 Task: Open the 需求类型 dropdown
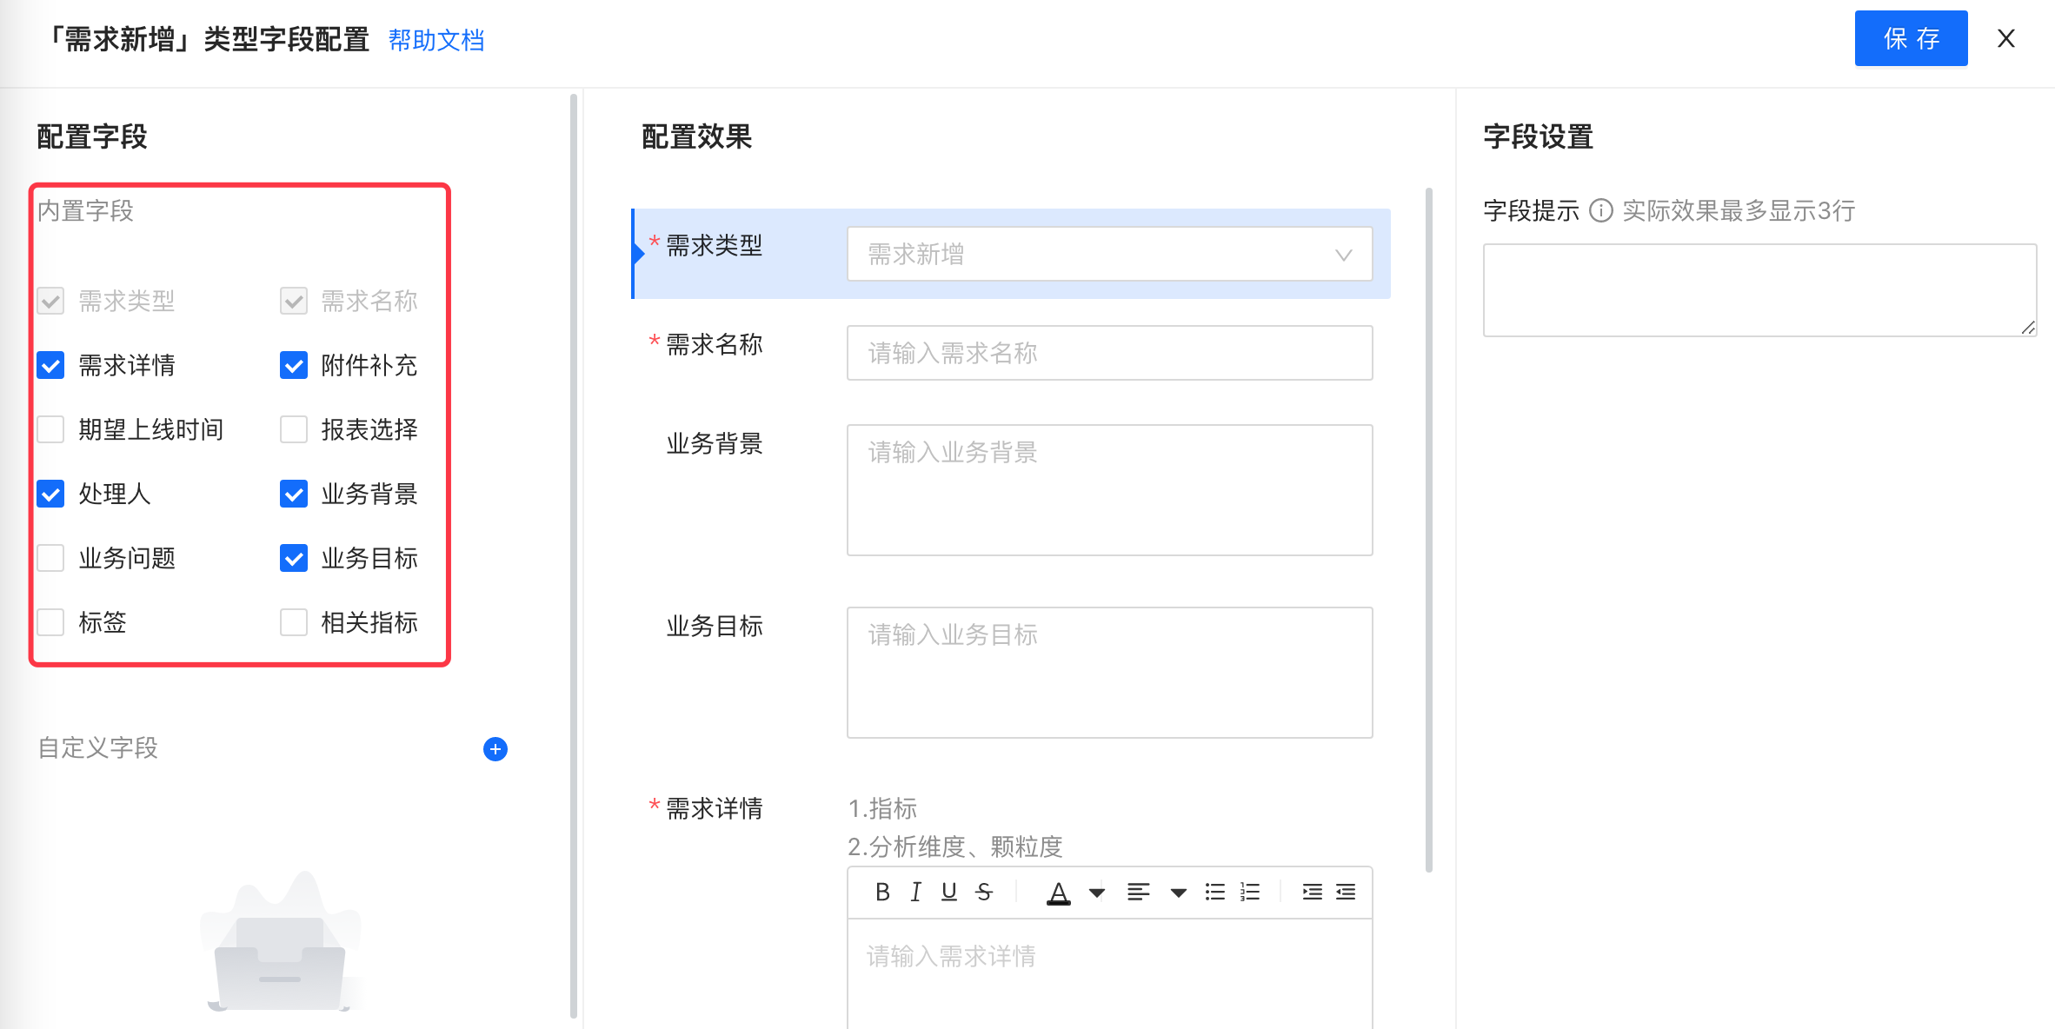pos(1109,254)
